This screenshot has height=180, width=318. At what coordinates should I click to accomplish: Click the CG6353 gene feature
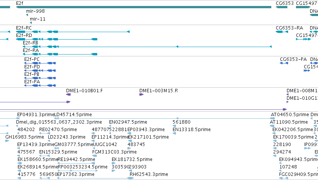pos(281,7)
